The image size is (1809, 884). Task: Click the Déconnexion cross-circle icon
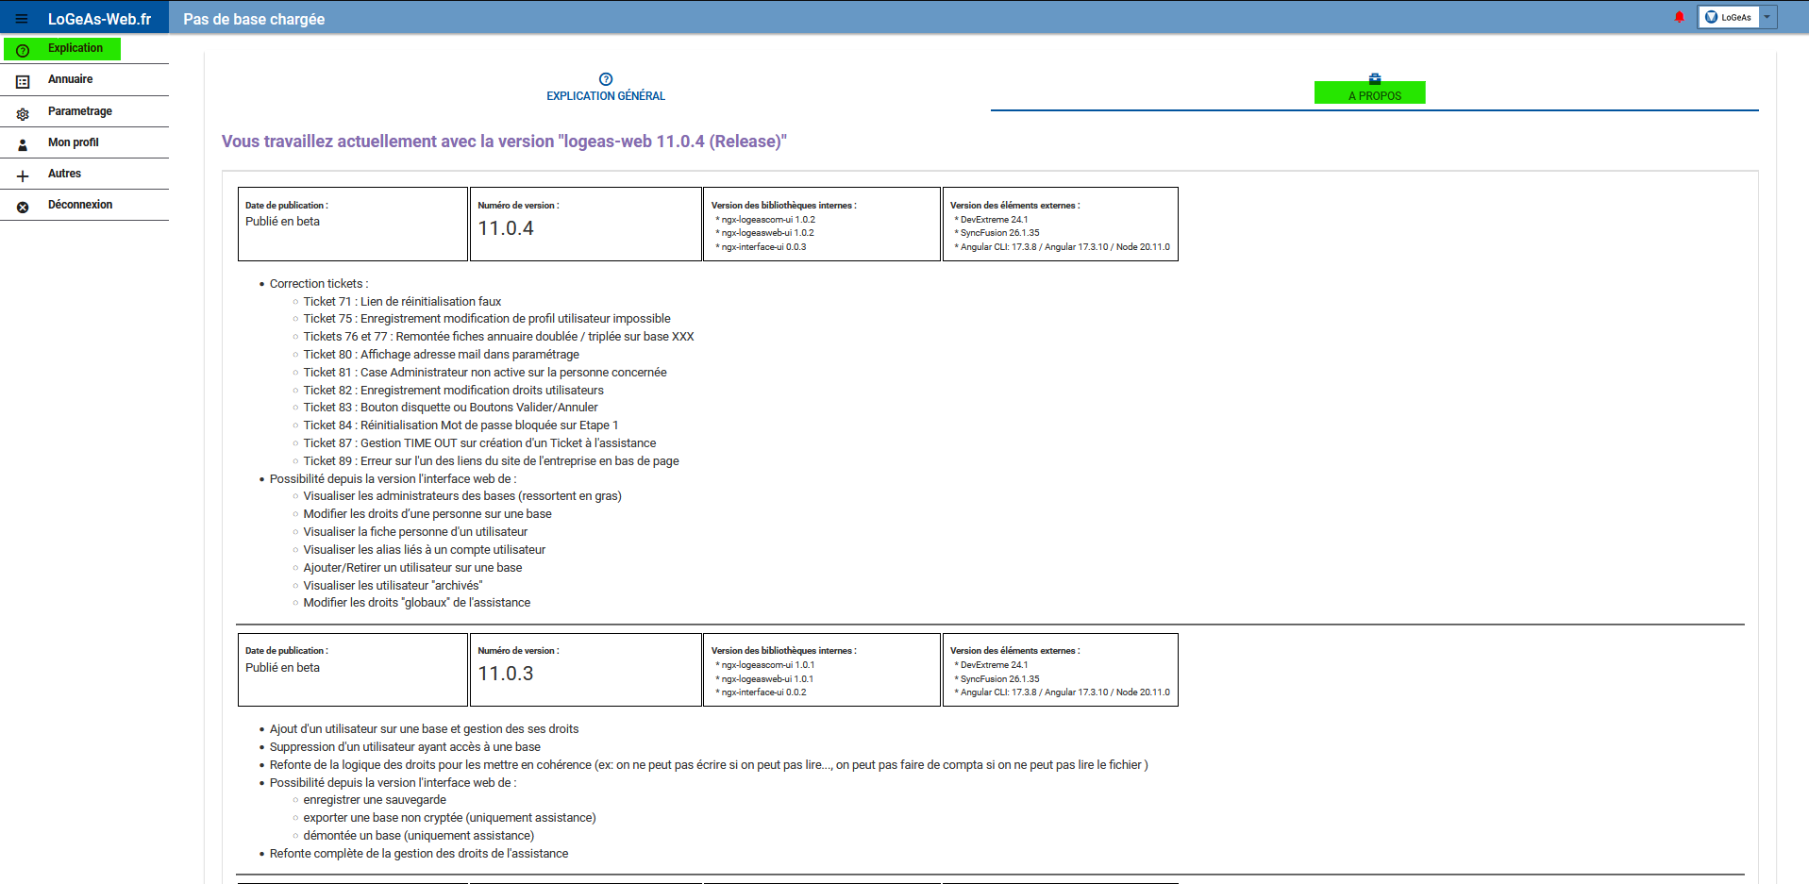coord(23,208)
